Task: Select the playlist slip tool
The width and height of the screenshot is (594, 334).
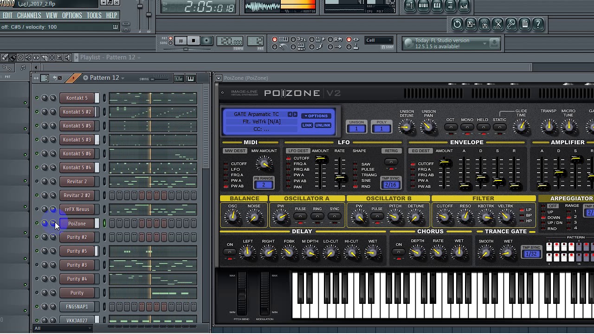Action: pyautogui.click(x=36, y=58)
